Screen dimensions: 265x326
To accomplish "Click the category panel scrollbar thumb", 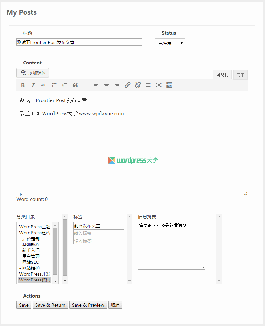I will click(65, 247).
